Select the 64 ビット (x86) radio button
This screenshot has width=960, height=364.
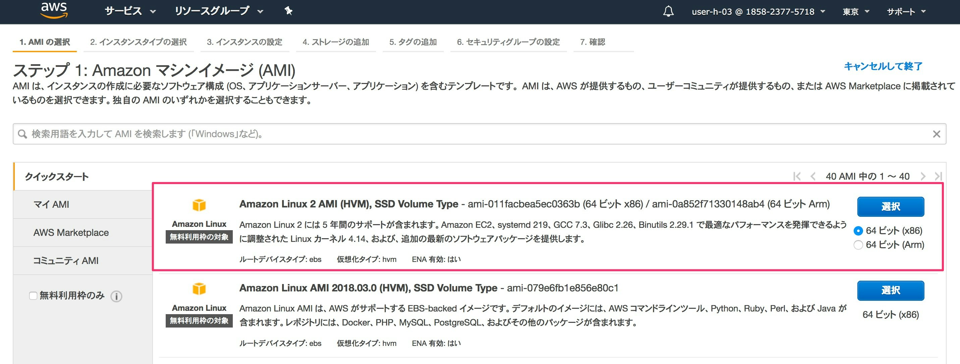pyautogui.click(x=858, y=231)
